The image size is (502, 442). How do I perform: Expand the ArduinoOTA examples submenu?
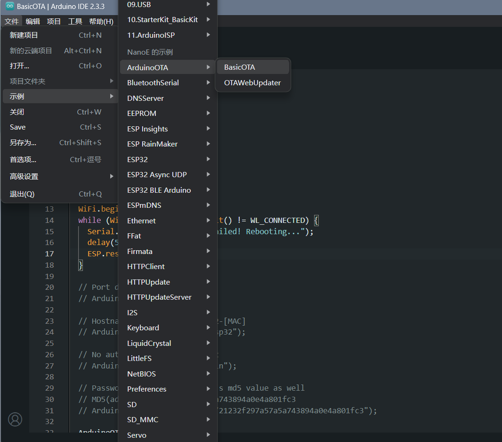point(168,67)
